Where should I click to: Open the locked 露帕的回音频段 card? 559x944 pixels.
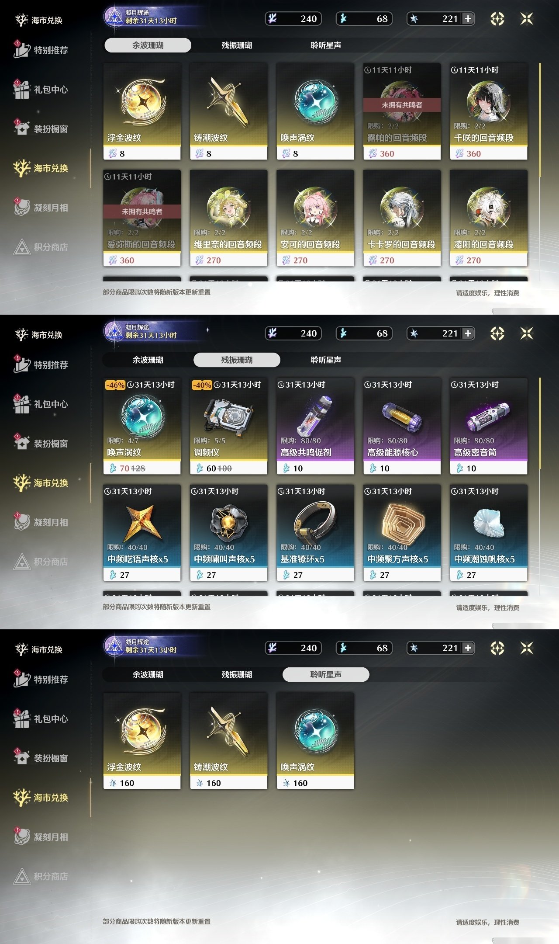[402, 111]
